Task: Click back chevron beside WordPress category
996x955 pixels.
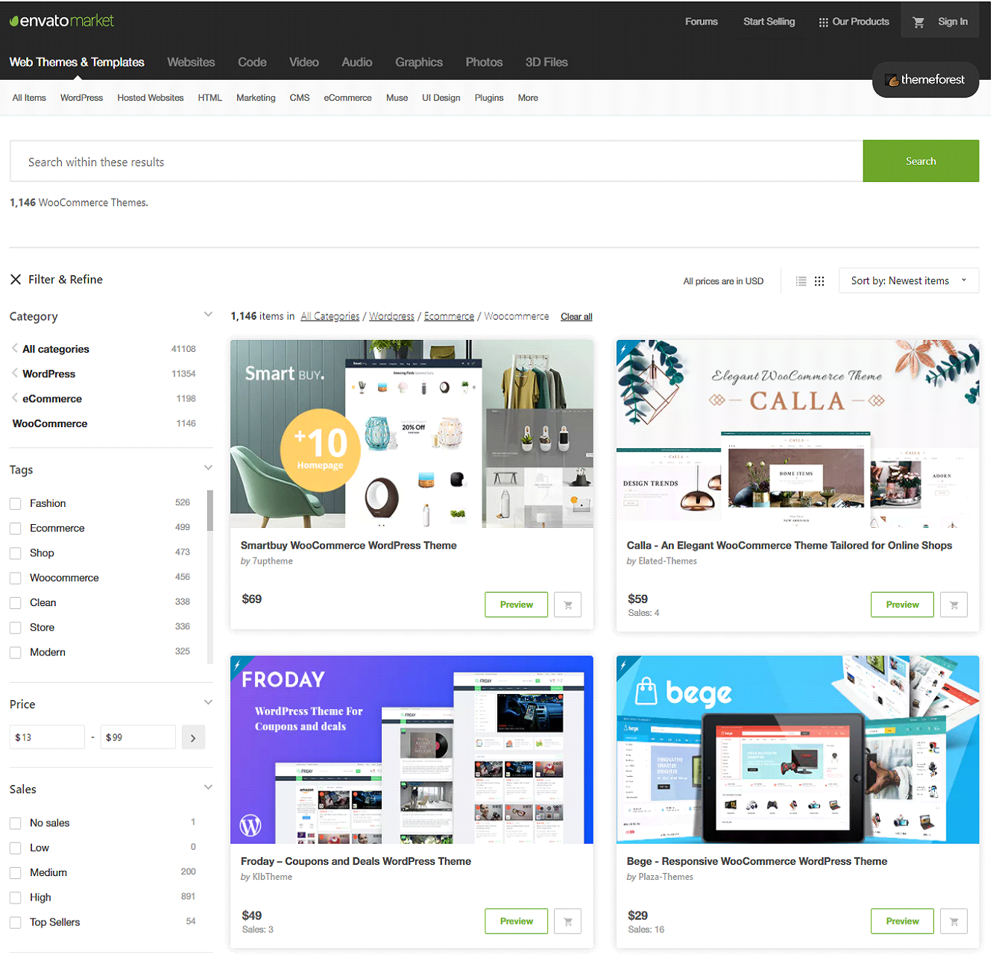Action: pos(15,374)
